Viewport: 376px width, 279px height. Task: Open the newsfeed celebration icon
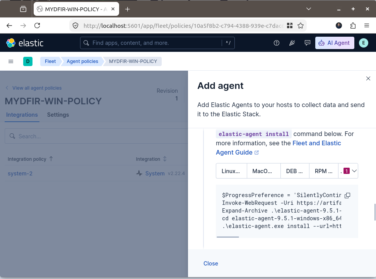(x=292, y=43)
